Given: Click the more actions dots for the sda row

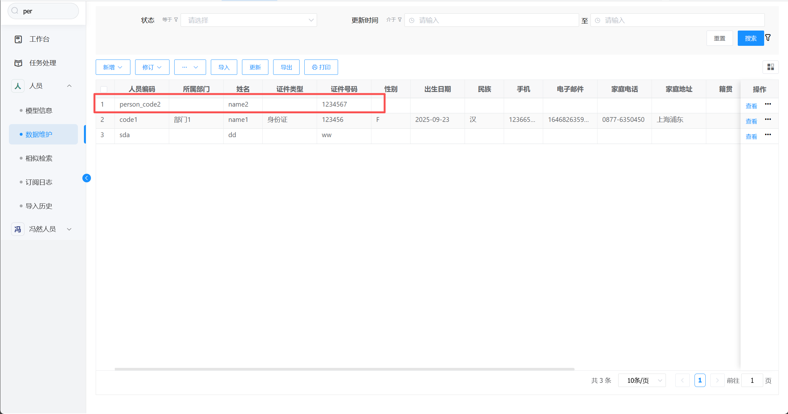Looking at the screenshot, I should (x=768, y=135).
